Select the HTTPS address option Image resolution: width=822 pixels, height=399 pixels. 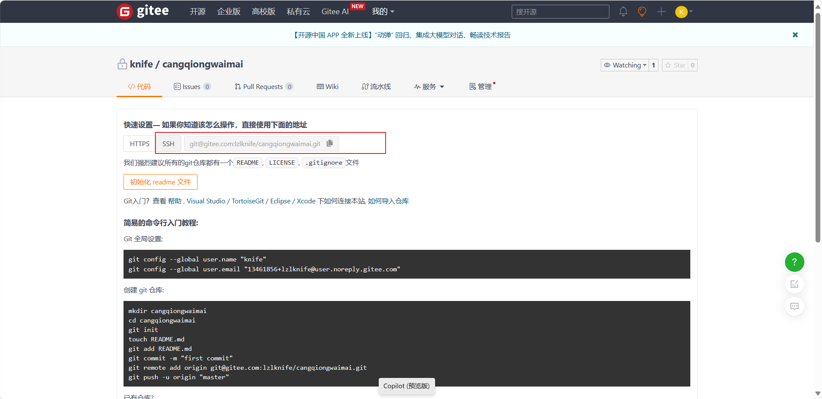[x=139, y=144]
